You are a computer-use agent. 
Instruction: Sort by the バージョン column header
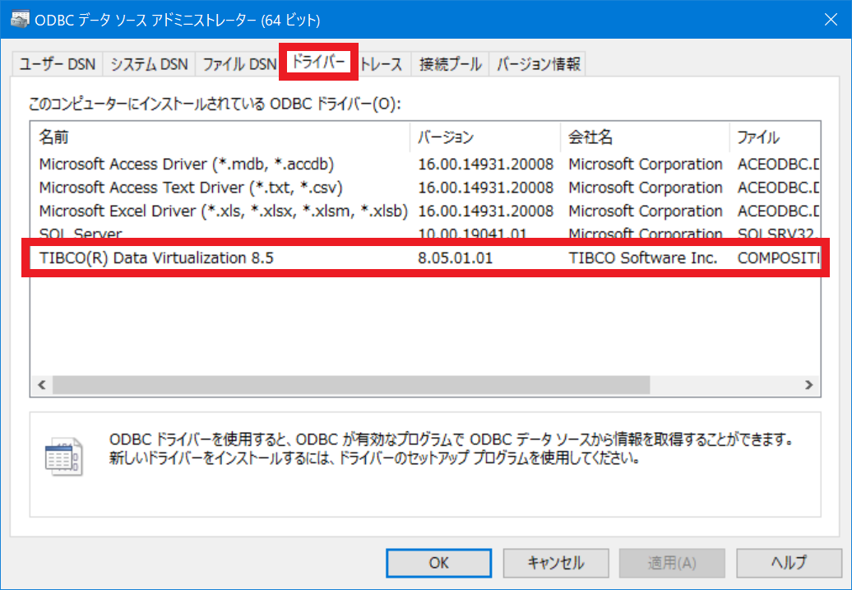(485, 137)
